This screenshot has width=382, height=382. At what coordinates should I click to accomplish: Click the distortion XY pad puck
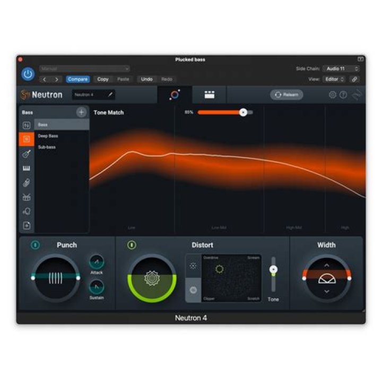tap(219, 269)
